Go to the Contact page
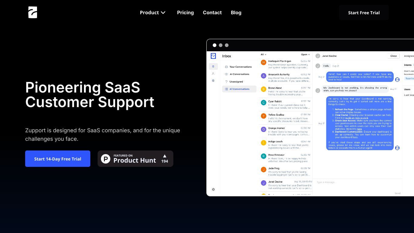 [x=212, y=13]
